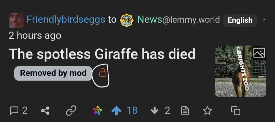Save the post with the star icon
This screenshot has height=122, width=275.
[207, 111]
